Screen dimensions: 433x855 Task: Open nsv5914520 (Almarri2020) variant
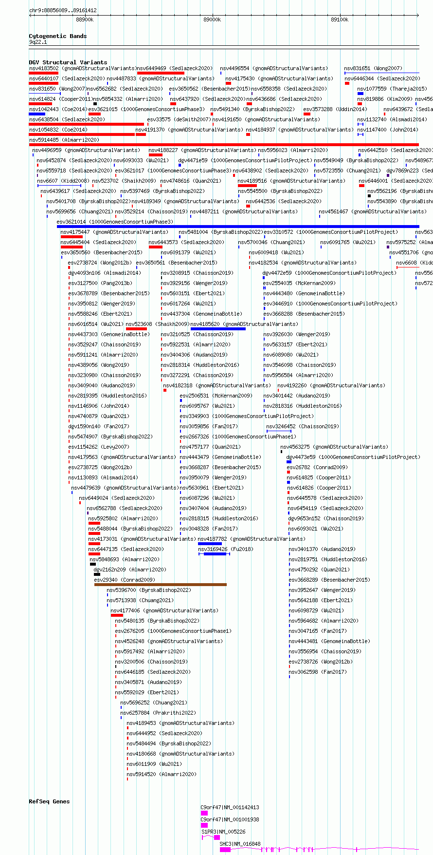(x=162, y=774)
